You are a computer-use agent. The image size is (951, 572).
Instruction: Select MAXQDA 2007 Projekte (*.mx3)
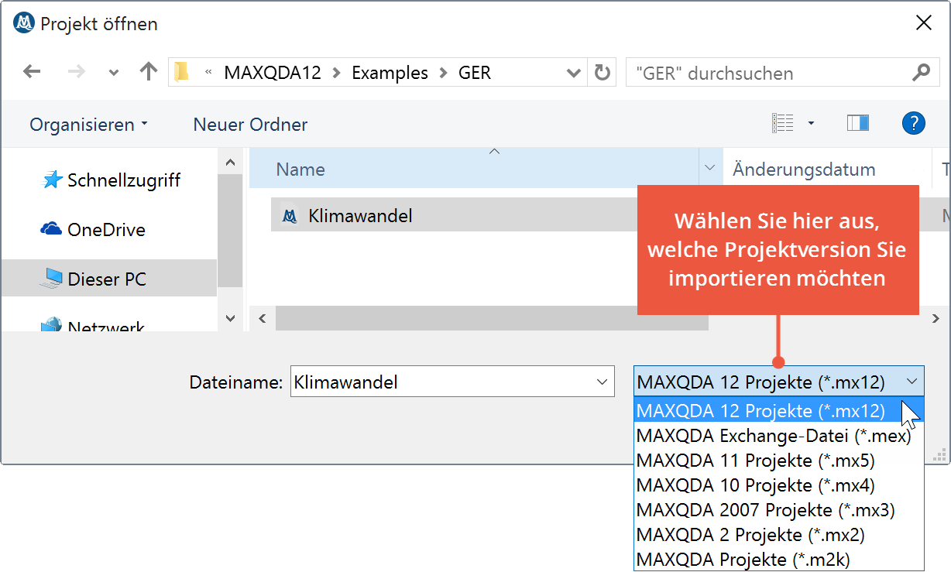765,510
